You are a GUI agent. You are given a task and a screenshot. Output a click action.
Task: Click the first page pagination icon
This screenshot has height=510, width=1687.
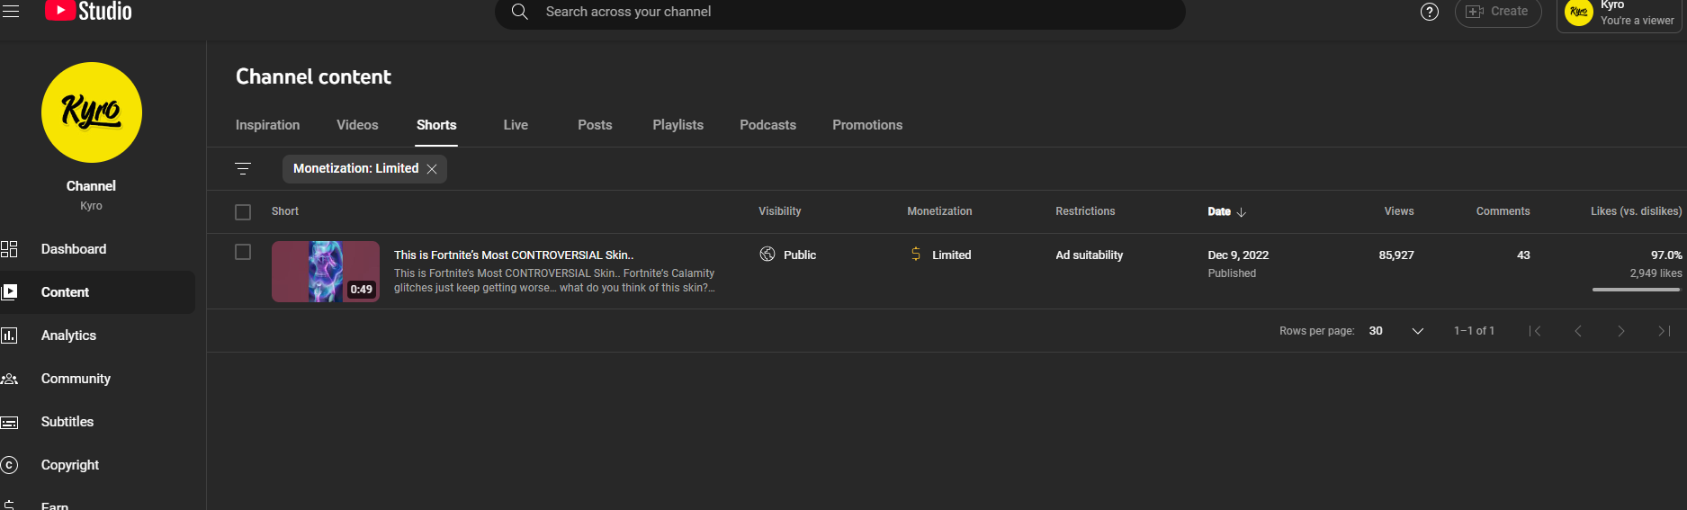coord(1535,331)
